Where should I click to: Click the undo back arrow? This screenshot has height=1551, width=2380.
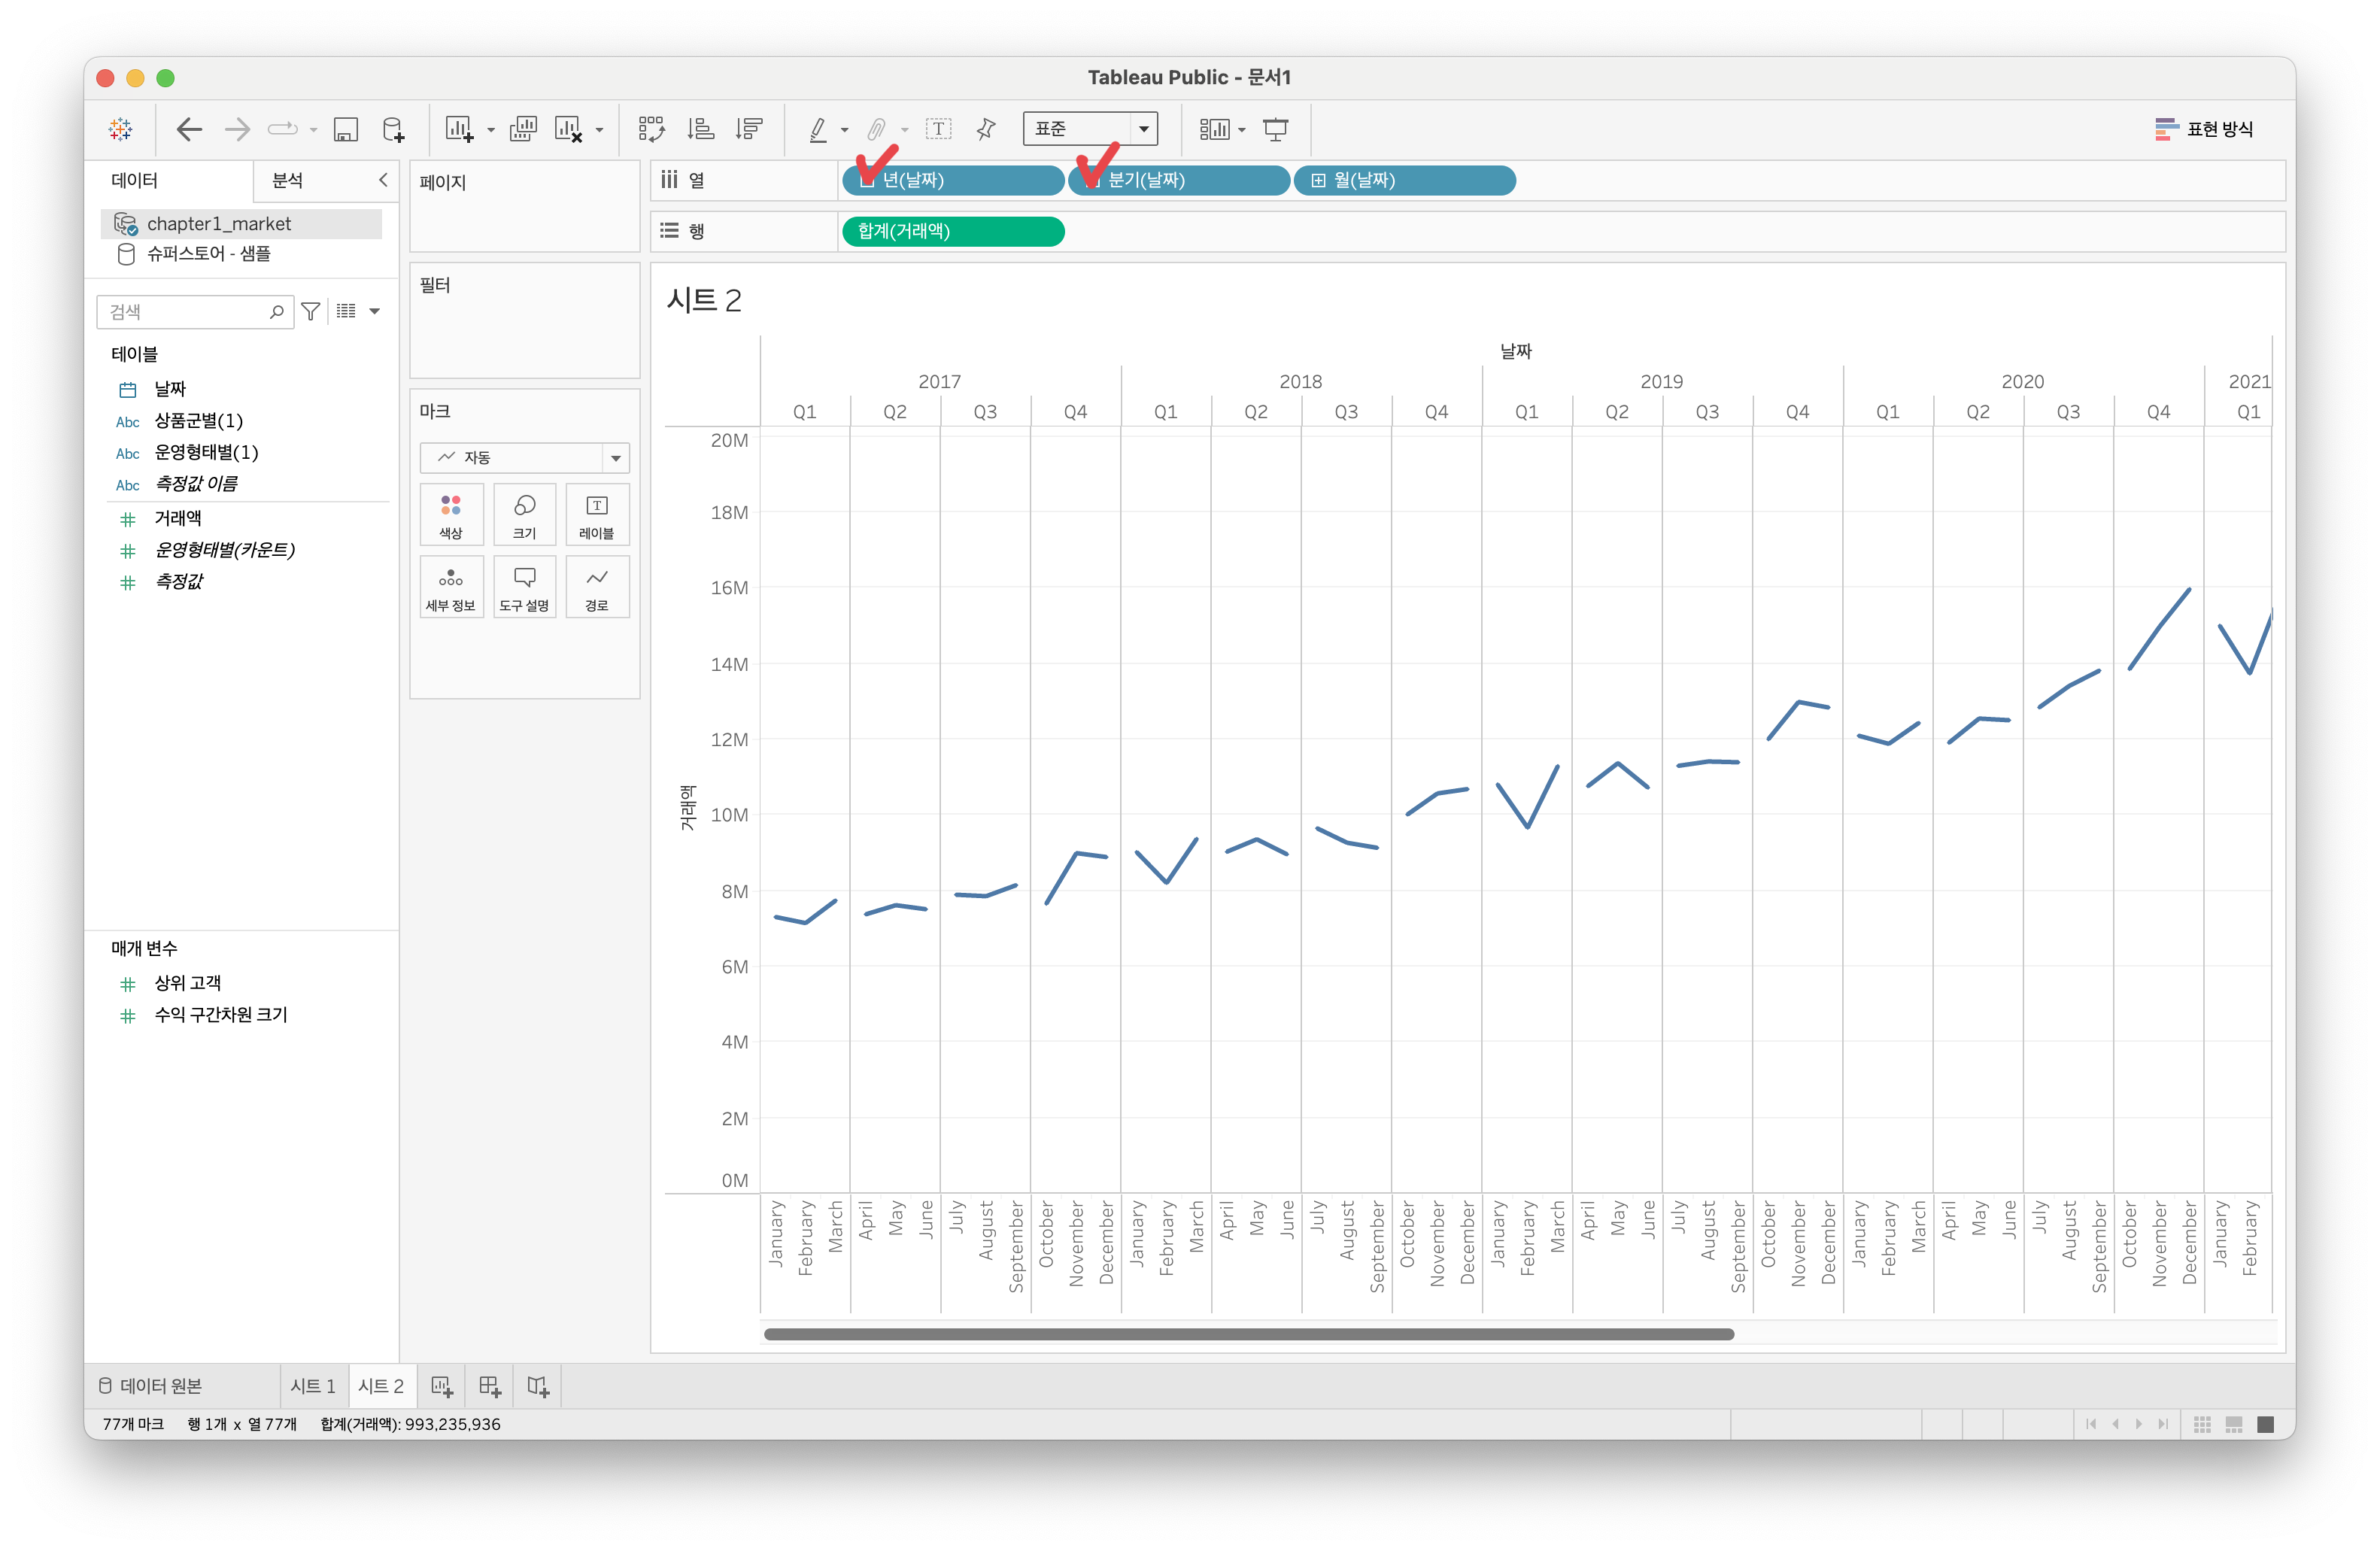pyautogui.click(x=189, y=129)
